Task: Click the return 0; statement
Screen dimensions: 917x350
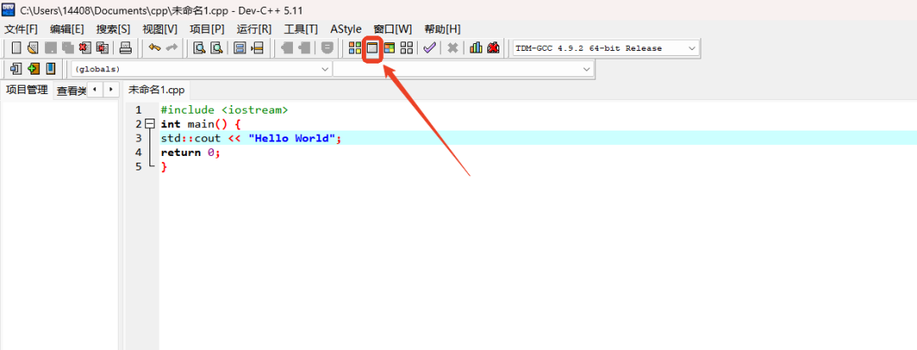Action: click(x=190, y=153)
